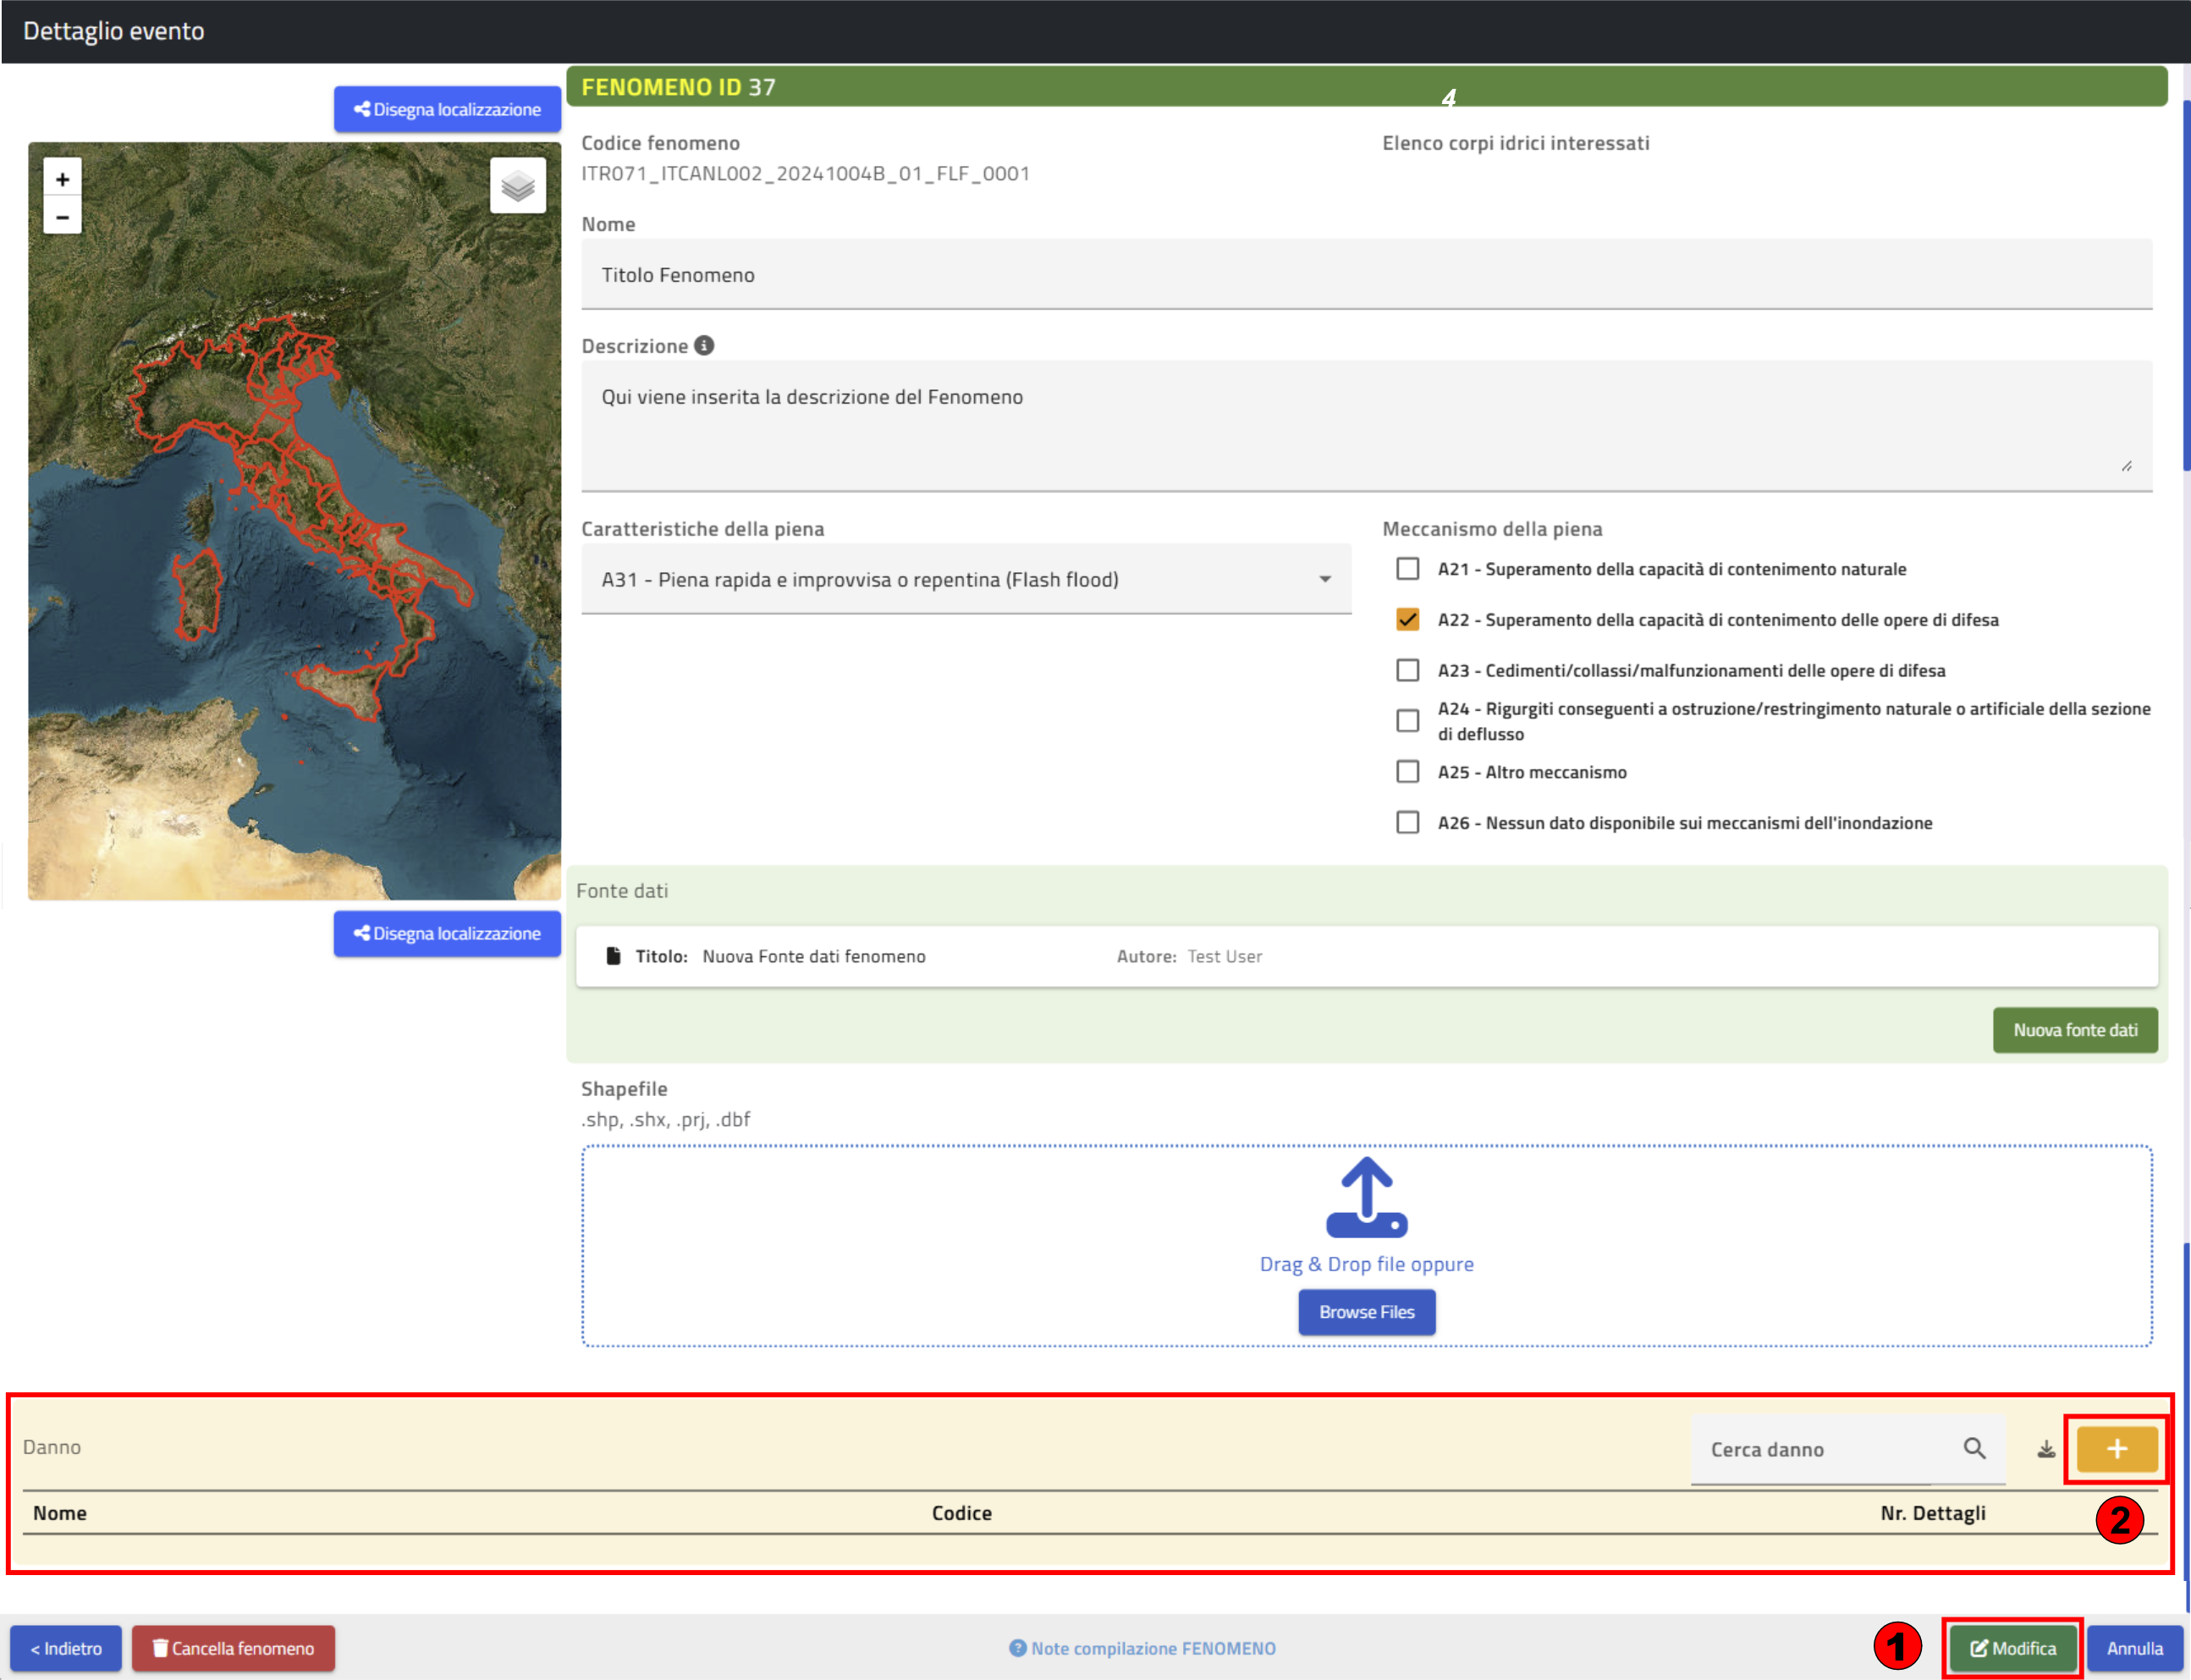
Task: Tick the A25 Altro meccanismo checkbox
Action: click(x=1407, y=772)
